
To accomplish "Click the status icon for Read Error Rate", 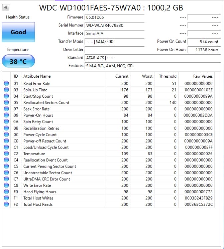I will coord(6,83).
